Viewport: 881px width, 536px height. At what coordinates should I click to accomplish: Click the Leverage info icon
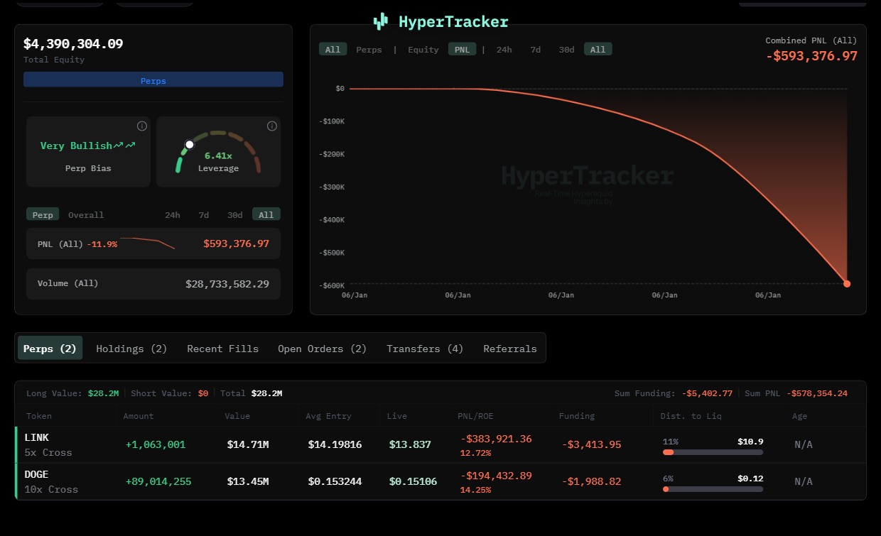pos(272,126)
